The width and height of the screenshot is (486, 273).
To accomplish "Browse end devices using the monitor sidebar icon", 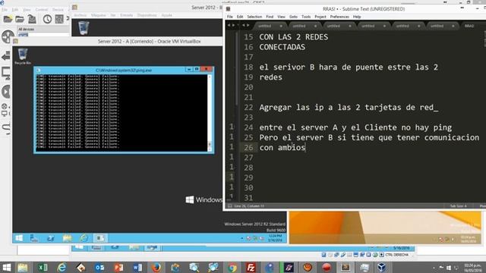I will [6, 74].
